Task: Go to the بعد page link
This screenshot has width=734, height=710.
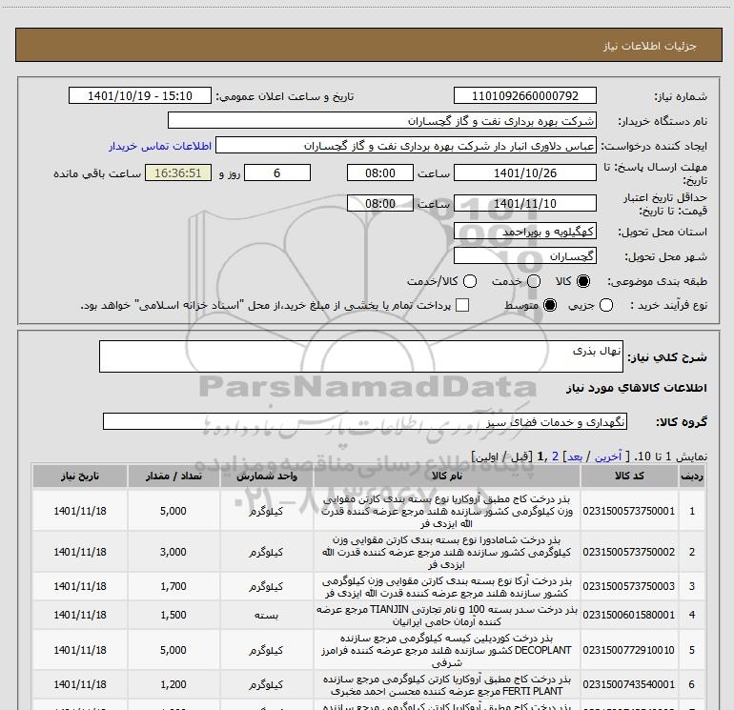Action: (x=575, y=456)
